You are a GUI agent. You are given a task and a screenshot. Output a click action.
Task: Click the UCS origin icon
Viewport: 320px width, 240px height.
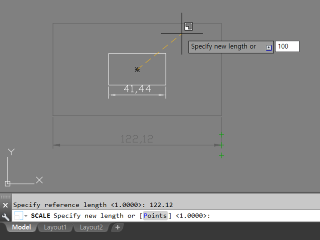click(7, 183)
